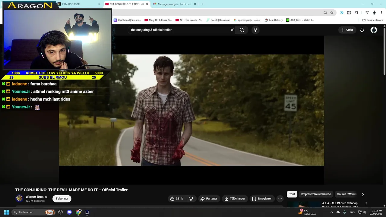Open Discord from the taskbar

[69, 212]
